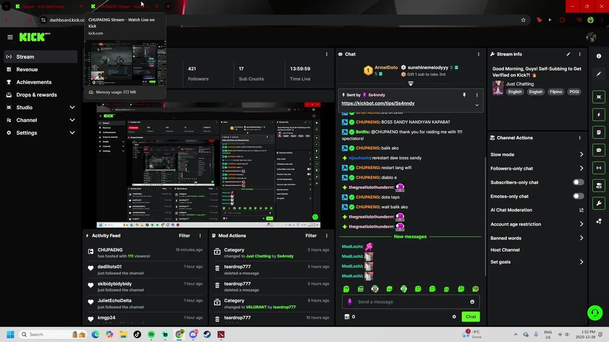Click the screen capture frame sidebar icon

pos(599,97)
